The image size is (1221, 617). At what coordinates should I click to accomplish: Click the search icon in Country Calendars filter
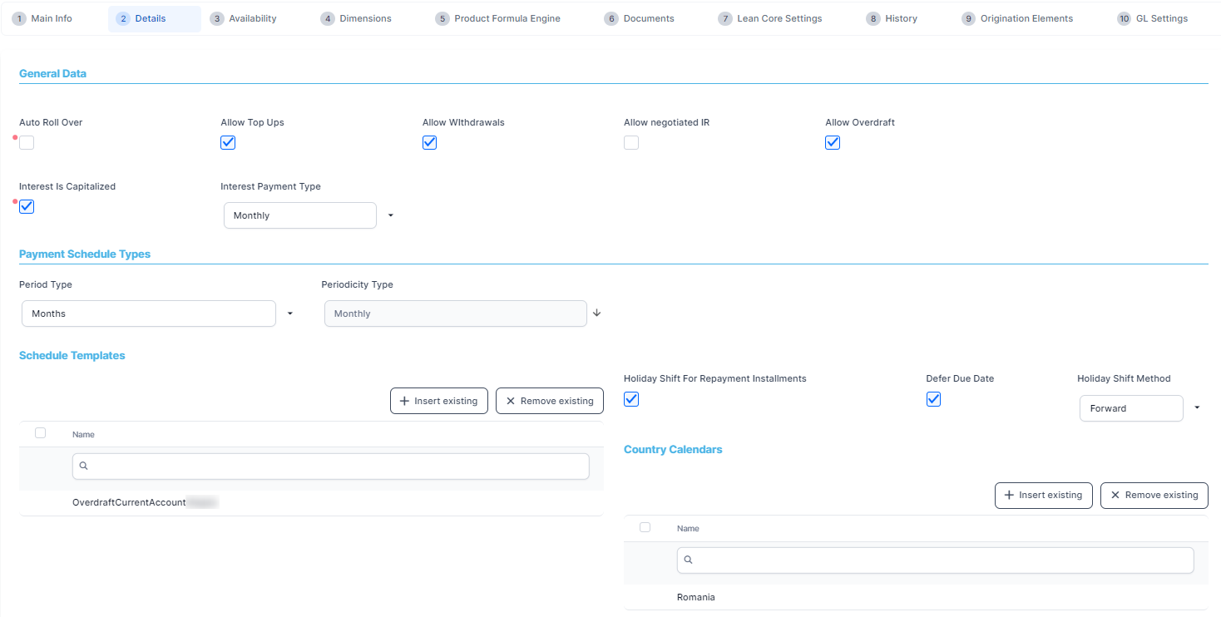689,560
